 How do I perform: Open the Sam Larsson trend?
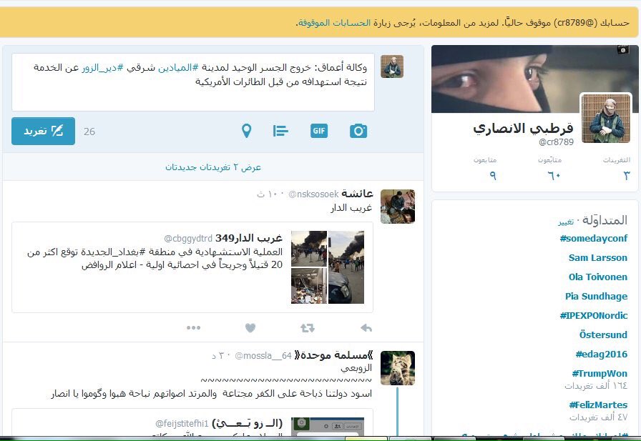[x=597, y=257]
